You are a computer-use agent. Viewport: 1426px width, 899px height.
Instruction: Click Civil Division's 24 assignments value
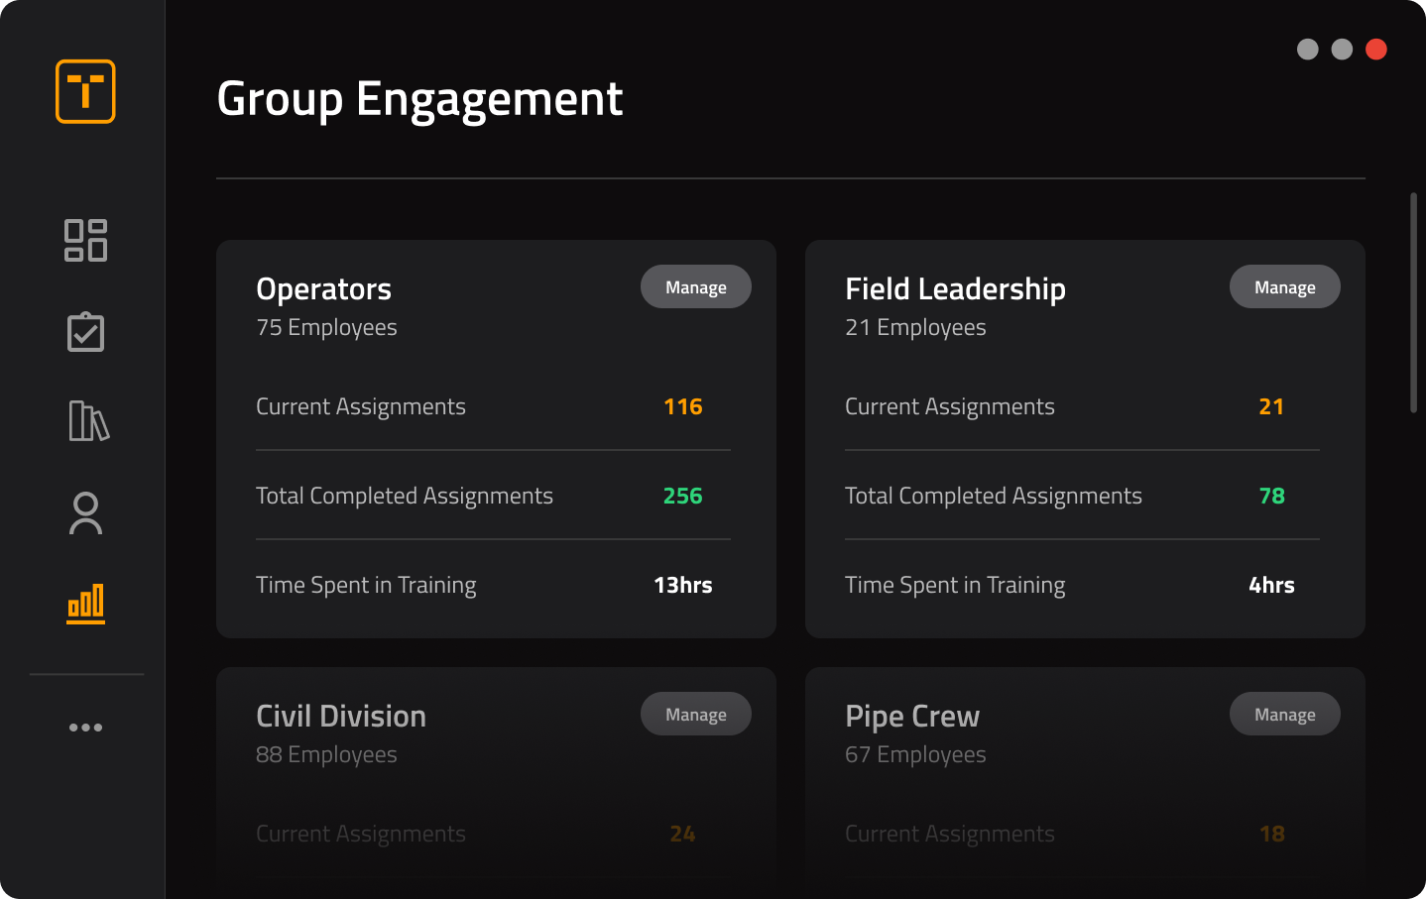click(x=683, y=834)
